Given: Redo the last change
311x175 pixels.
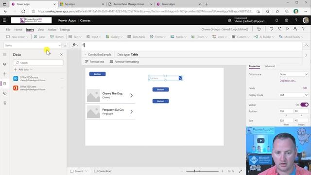Looking at the screenshot, I should point(279,29).
